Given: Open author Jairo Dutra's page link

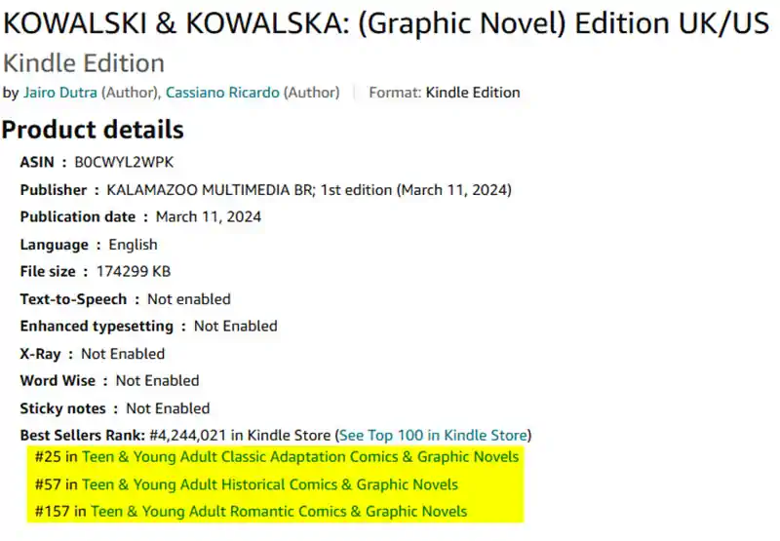Looking at the screenshot, I should (x=60, y=93).
